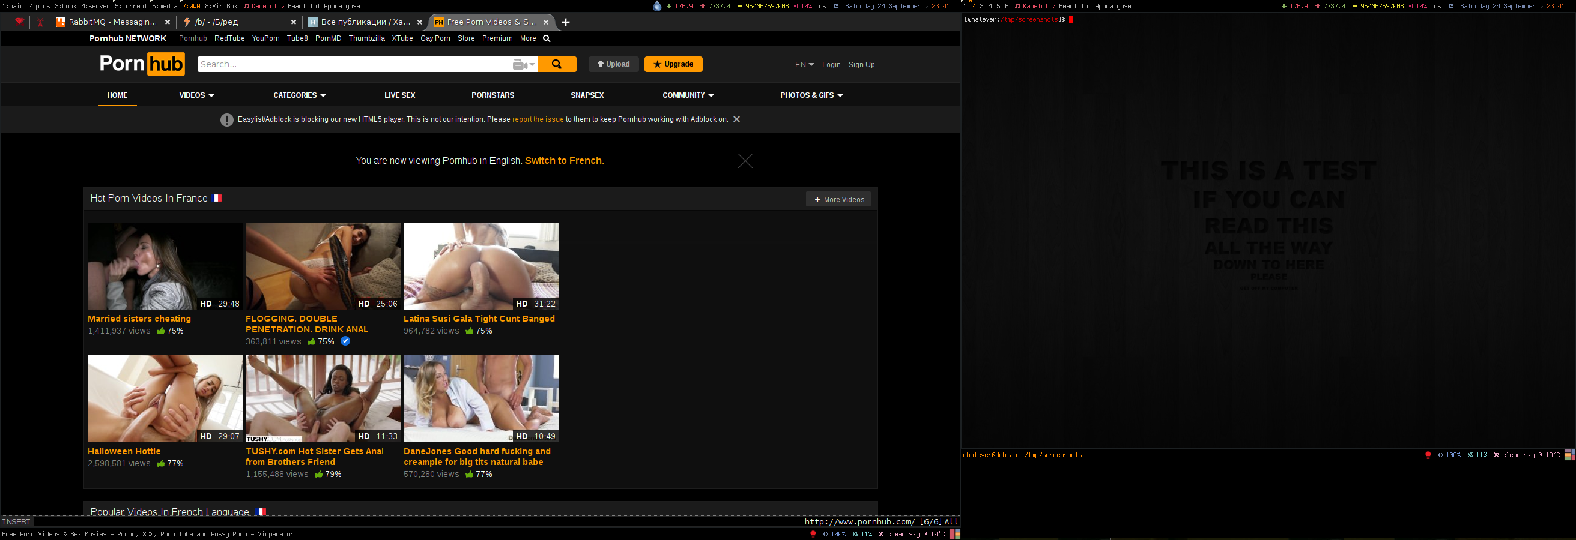Click the terminal prompt in right window
This screenshot has width=1576, height=540.
tap(1014, 20)
